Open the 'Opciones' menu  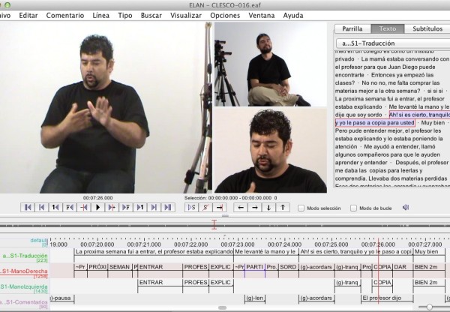point(225,15)
